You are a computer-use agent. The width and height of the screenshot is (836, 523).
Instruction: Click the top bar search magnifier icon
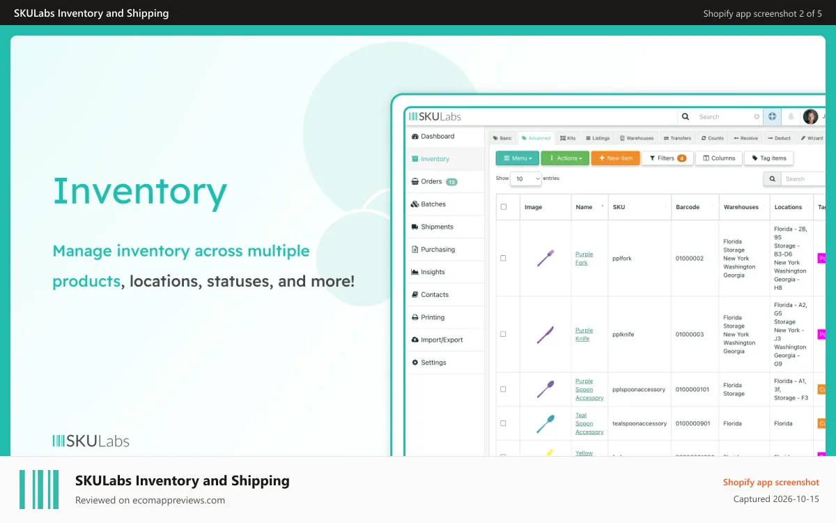click(x=686, y=116)
